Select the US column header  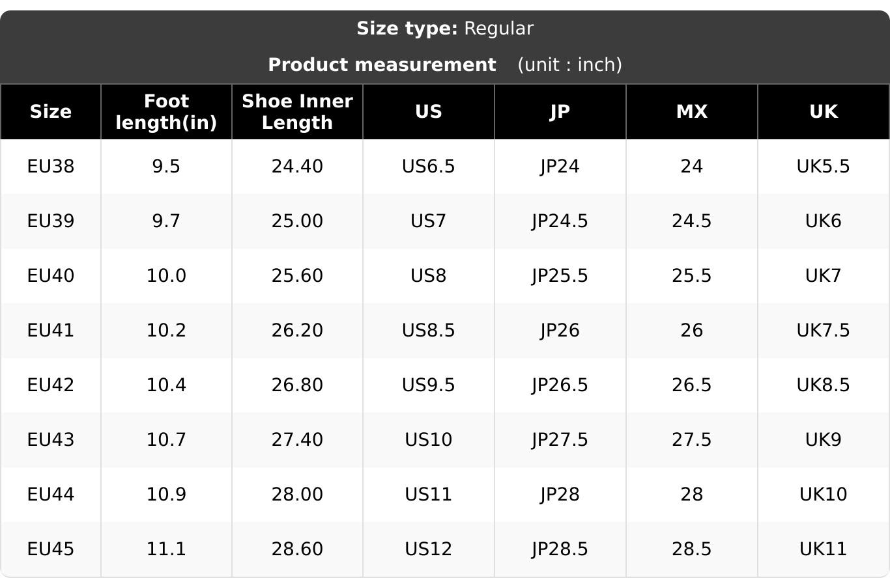pyautogui.click(x=429, y=112)
